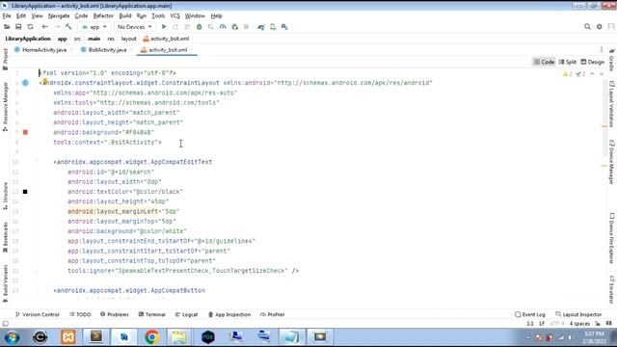Open Device Manager toolbar icon
This screenshot has width=617, height=347.
click(x=273, y=27)
